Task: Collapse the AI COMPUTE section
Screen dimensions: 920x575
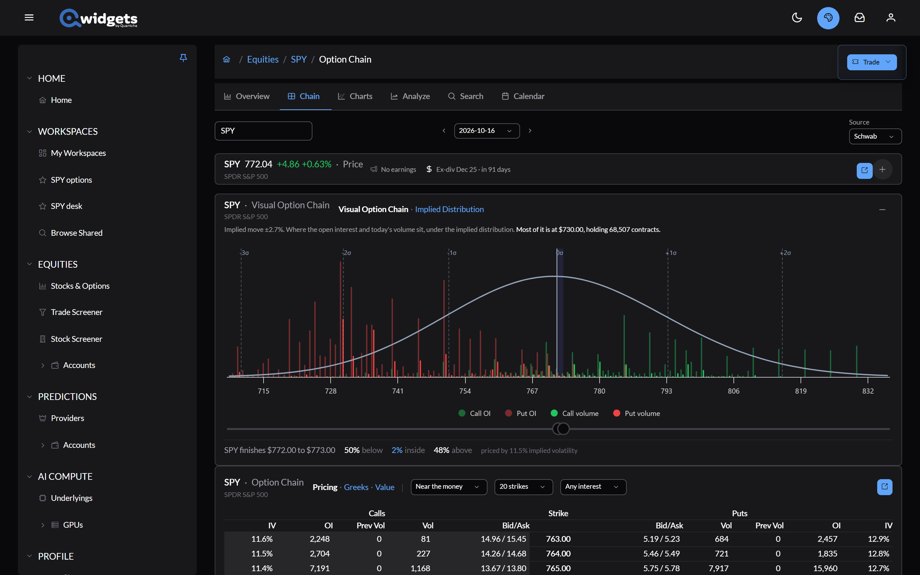Action: [x=29, y=477]
